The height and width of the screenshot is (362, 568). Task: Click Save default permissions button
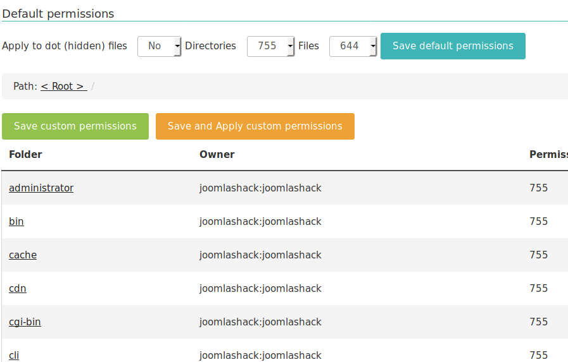[x=453, y=46]
